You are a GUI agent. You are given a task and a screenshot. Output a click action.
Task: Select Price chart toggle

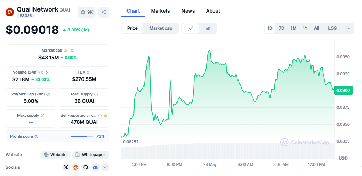(132, 28)
